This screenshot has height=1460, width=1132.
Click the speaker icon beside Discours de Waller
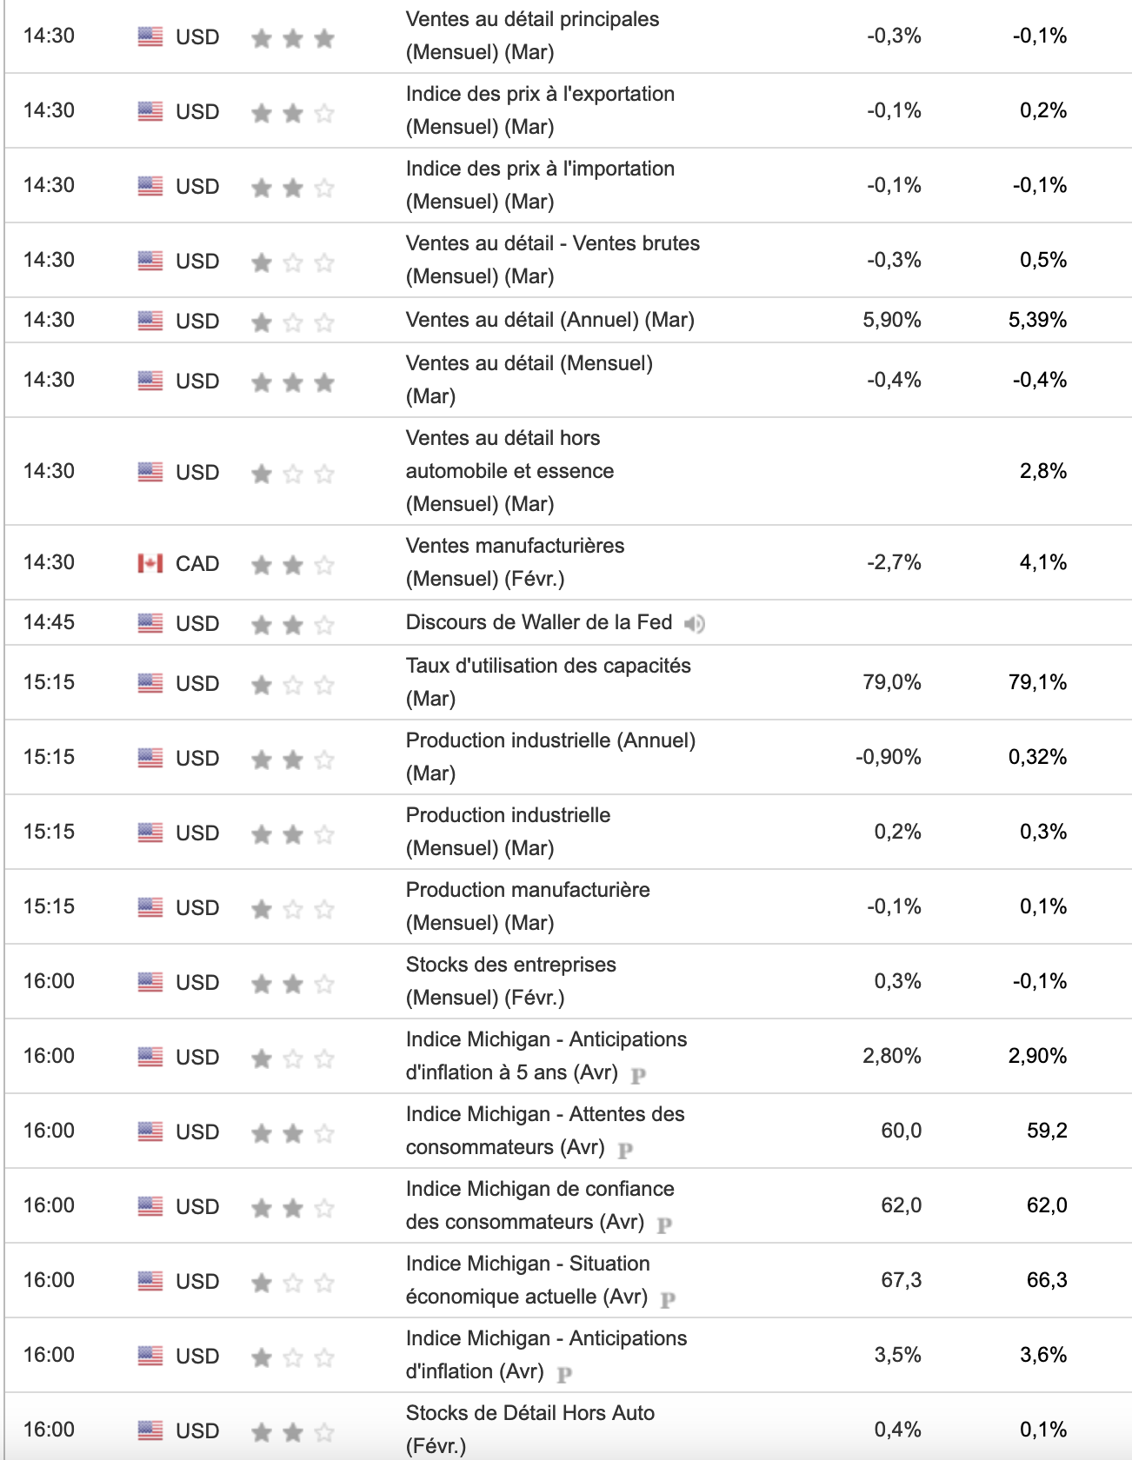point(694,624)
